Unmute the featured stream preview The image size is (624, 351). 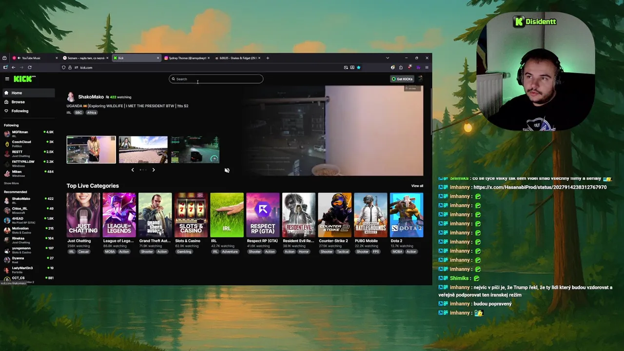(x=227, y=170)
